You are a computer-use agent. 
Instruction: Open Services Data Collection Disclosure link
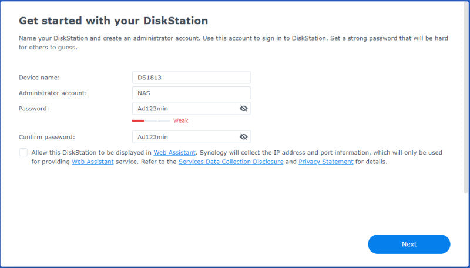pos(231,162)
